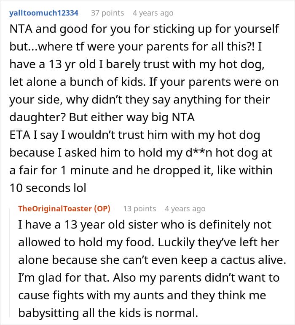This screenshot has width=295, height=325.
Task: Click the top comment's '4 years ago' timestamp
Action: pos(153,13)
